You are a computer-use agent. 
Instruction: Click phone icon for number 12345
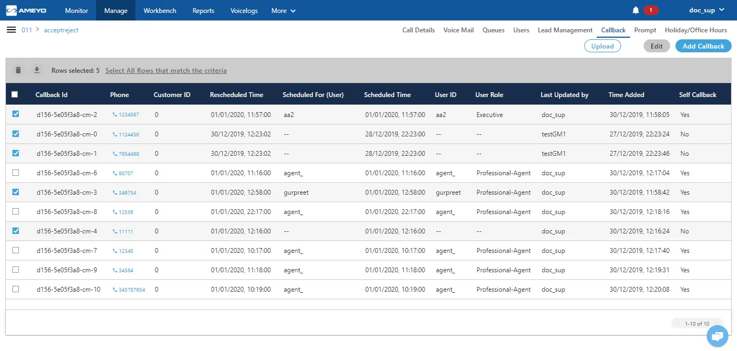pos(115,251)
